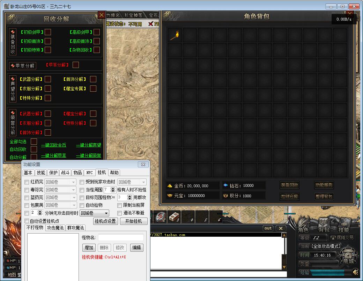This screenshot has height=281, width=363.
Task: Toggle the sound speaker icon
Action: (355, 272)
